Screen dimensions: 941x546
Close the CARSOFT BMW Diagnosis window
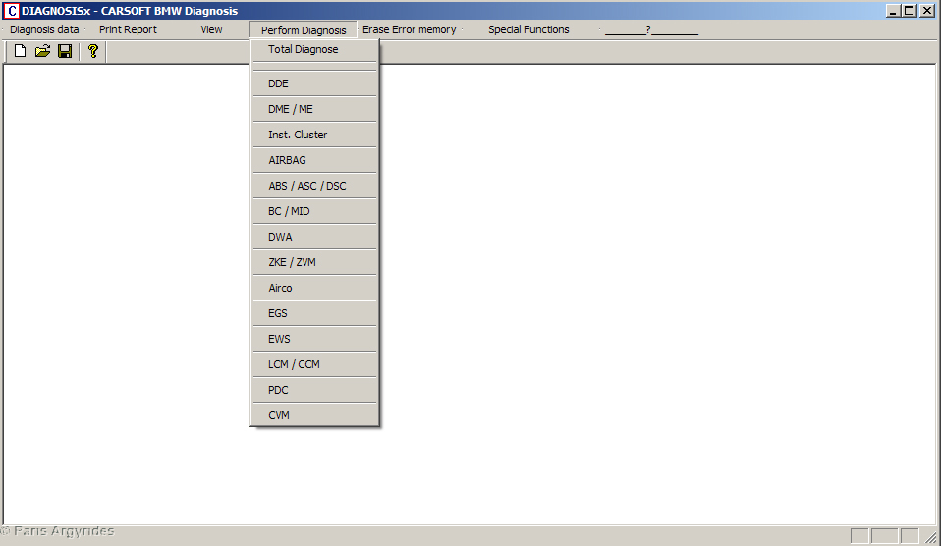coord(928,10)
